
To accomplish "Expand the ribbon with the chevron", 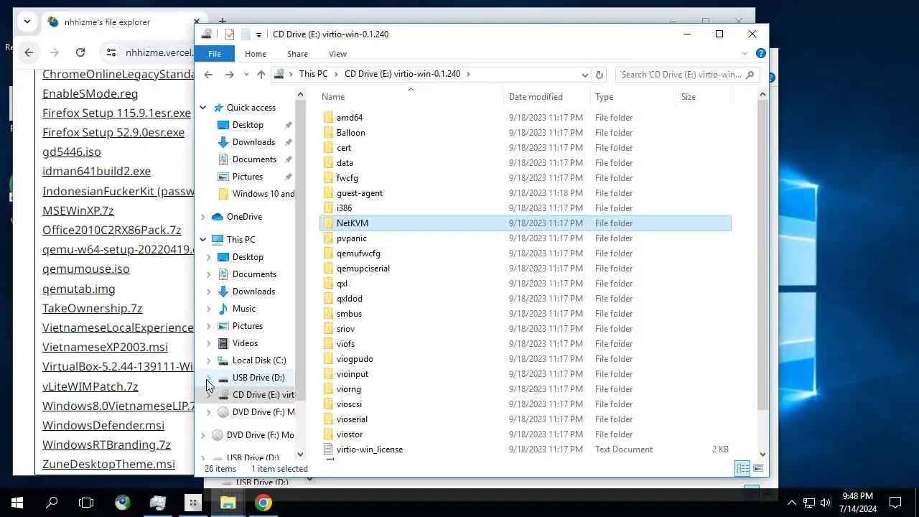I will [x=745, y=53].
